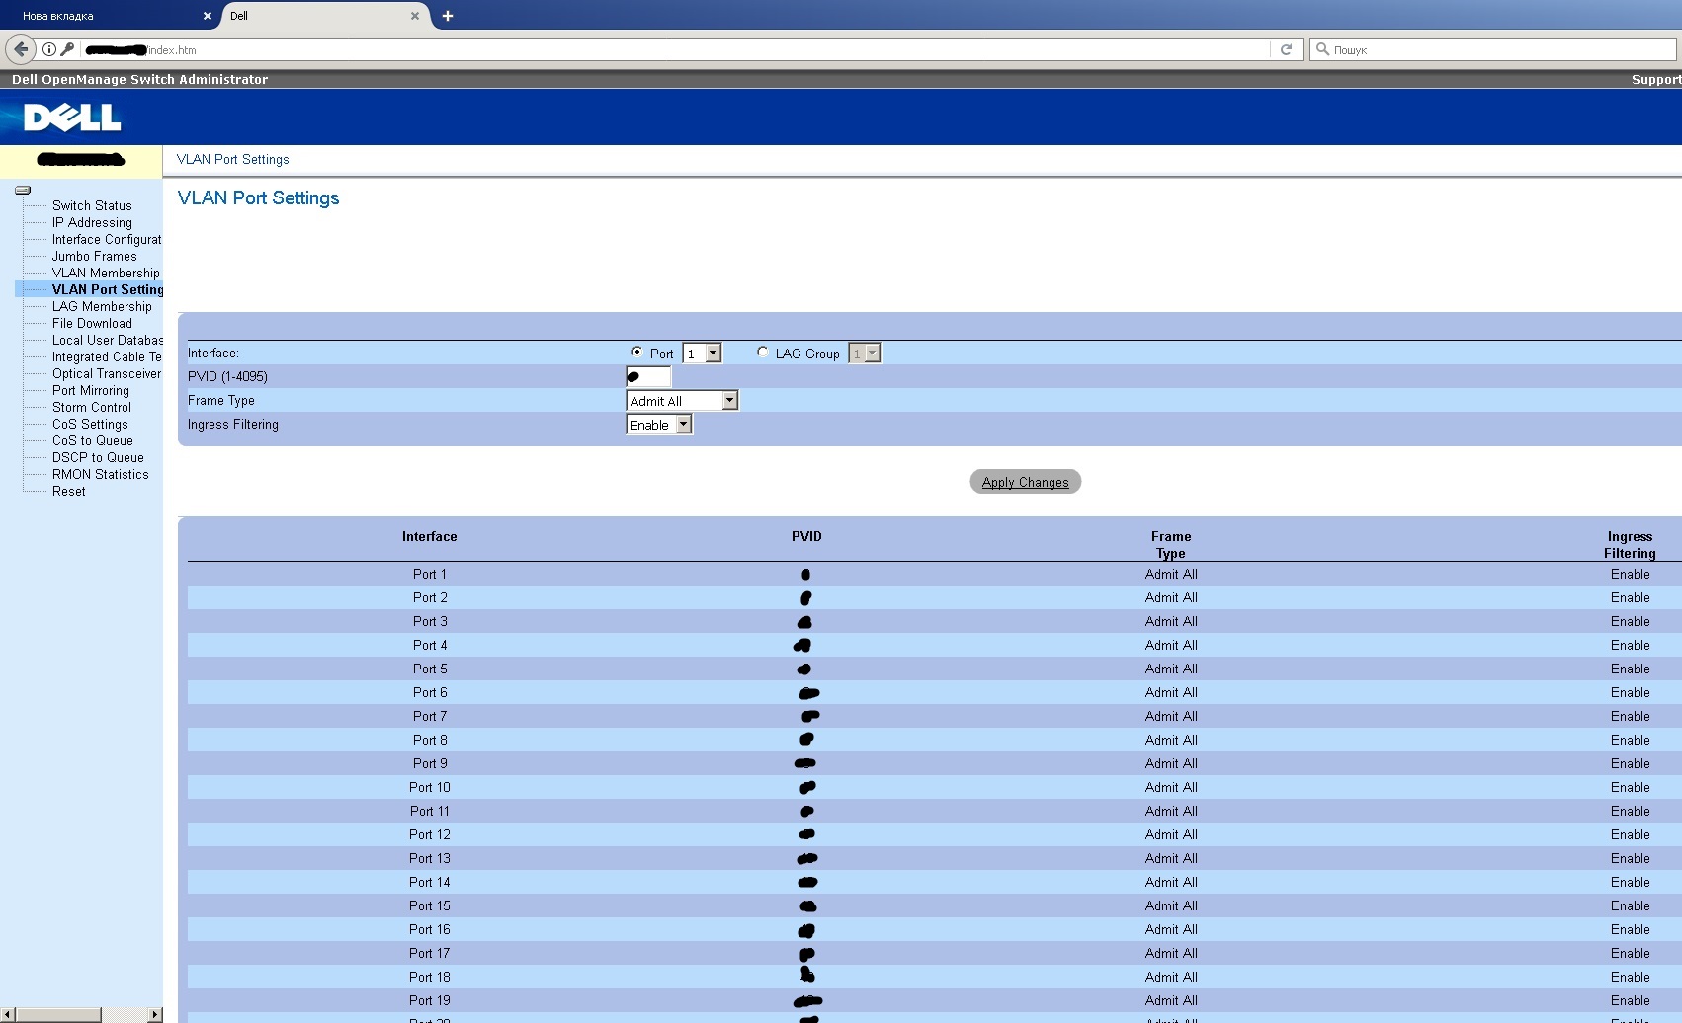Click the browser back arrow button

tap(21, 49)
